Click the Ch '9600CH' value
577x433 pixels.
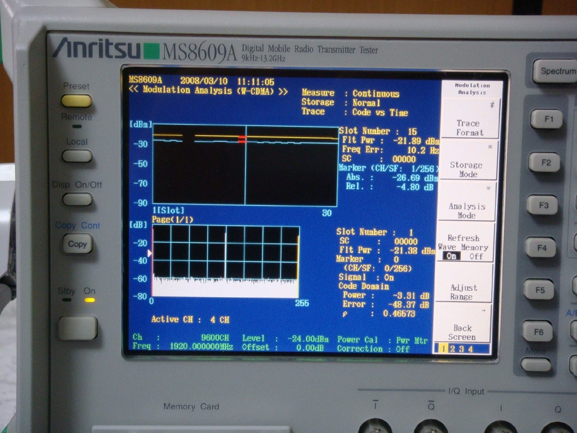[x=215, y=338]
